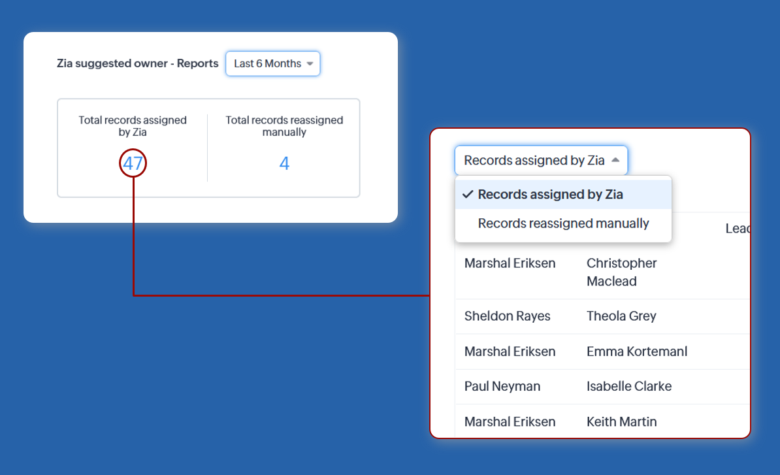Click the Total records assigned by Zia label

point(133,126)
